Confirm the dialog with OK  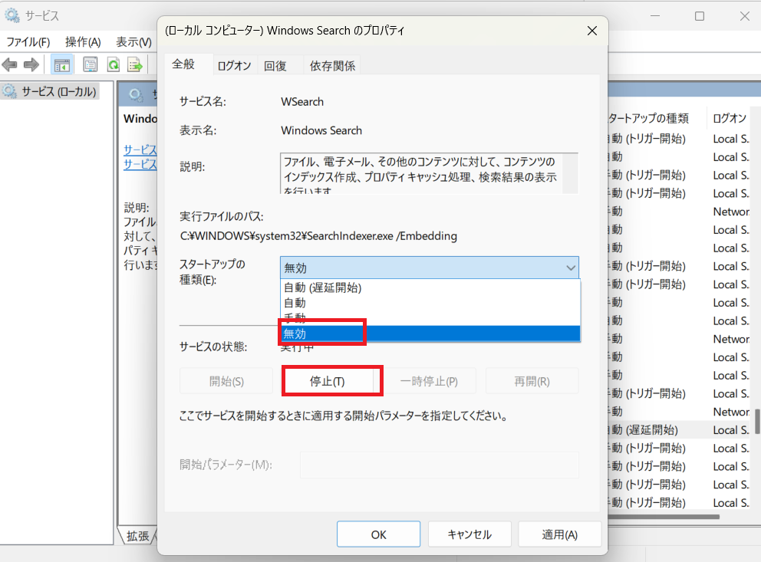click(378, 534)
